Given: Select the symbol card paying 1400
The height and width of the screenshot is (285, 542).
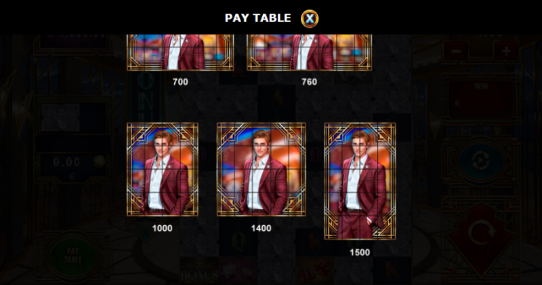Looking at the screenshot, I should [x=262, y=170].
